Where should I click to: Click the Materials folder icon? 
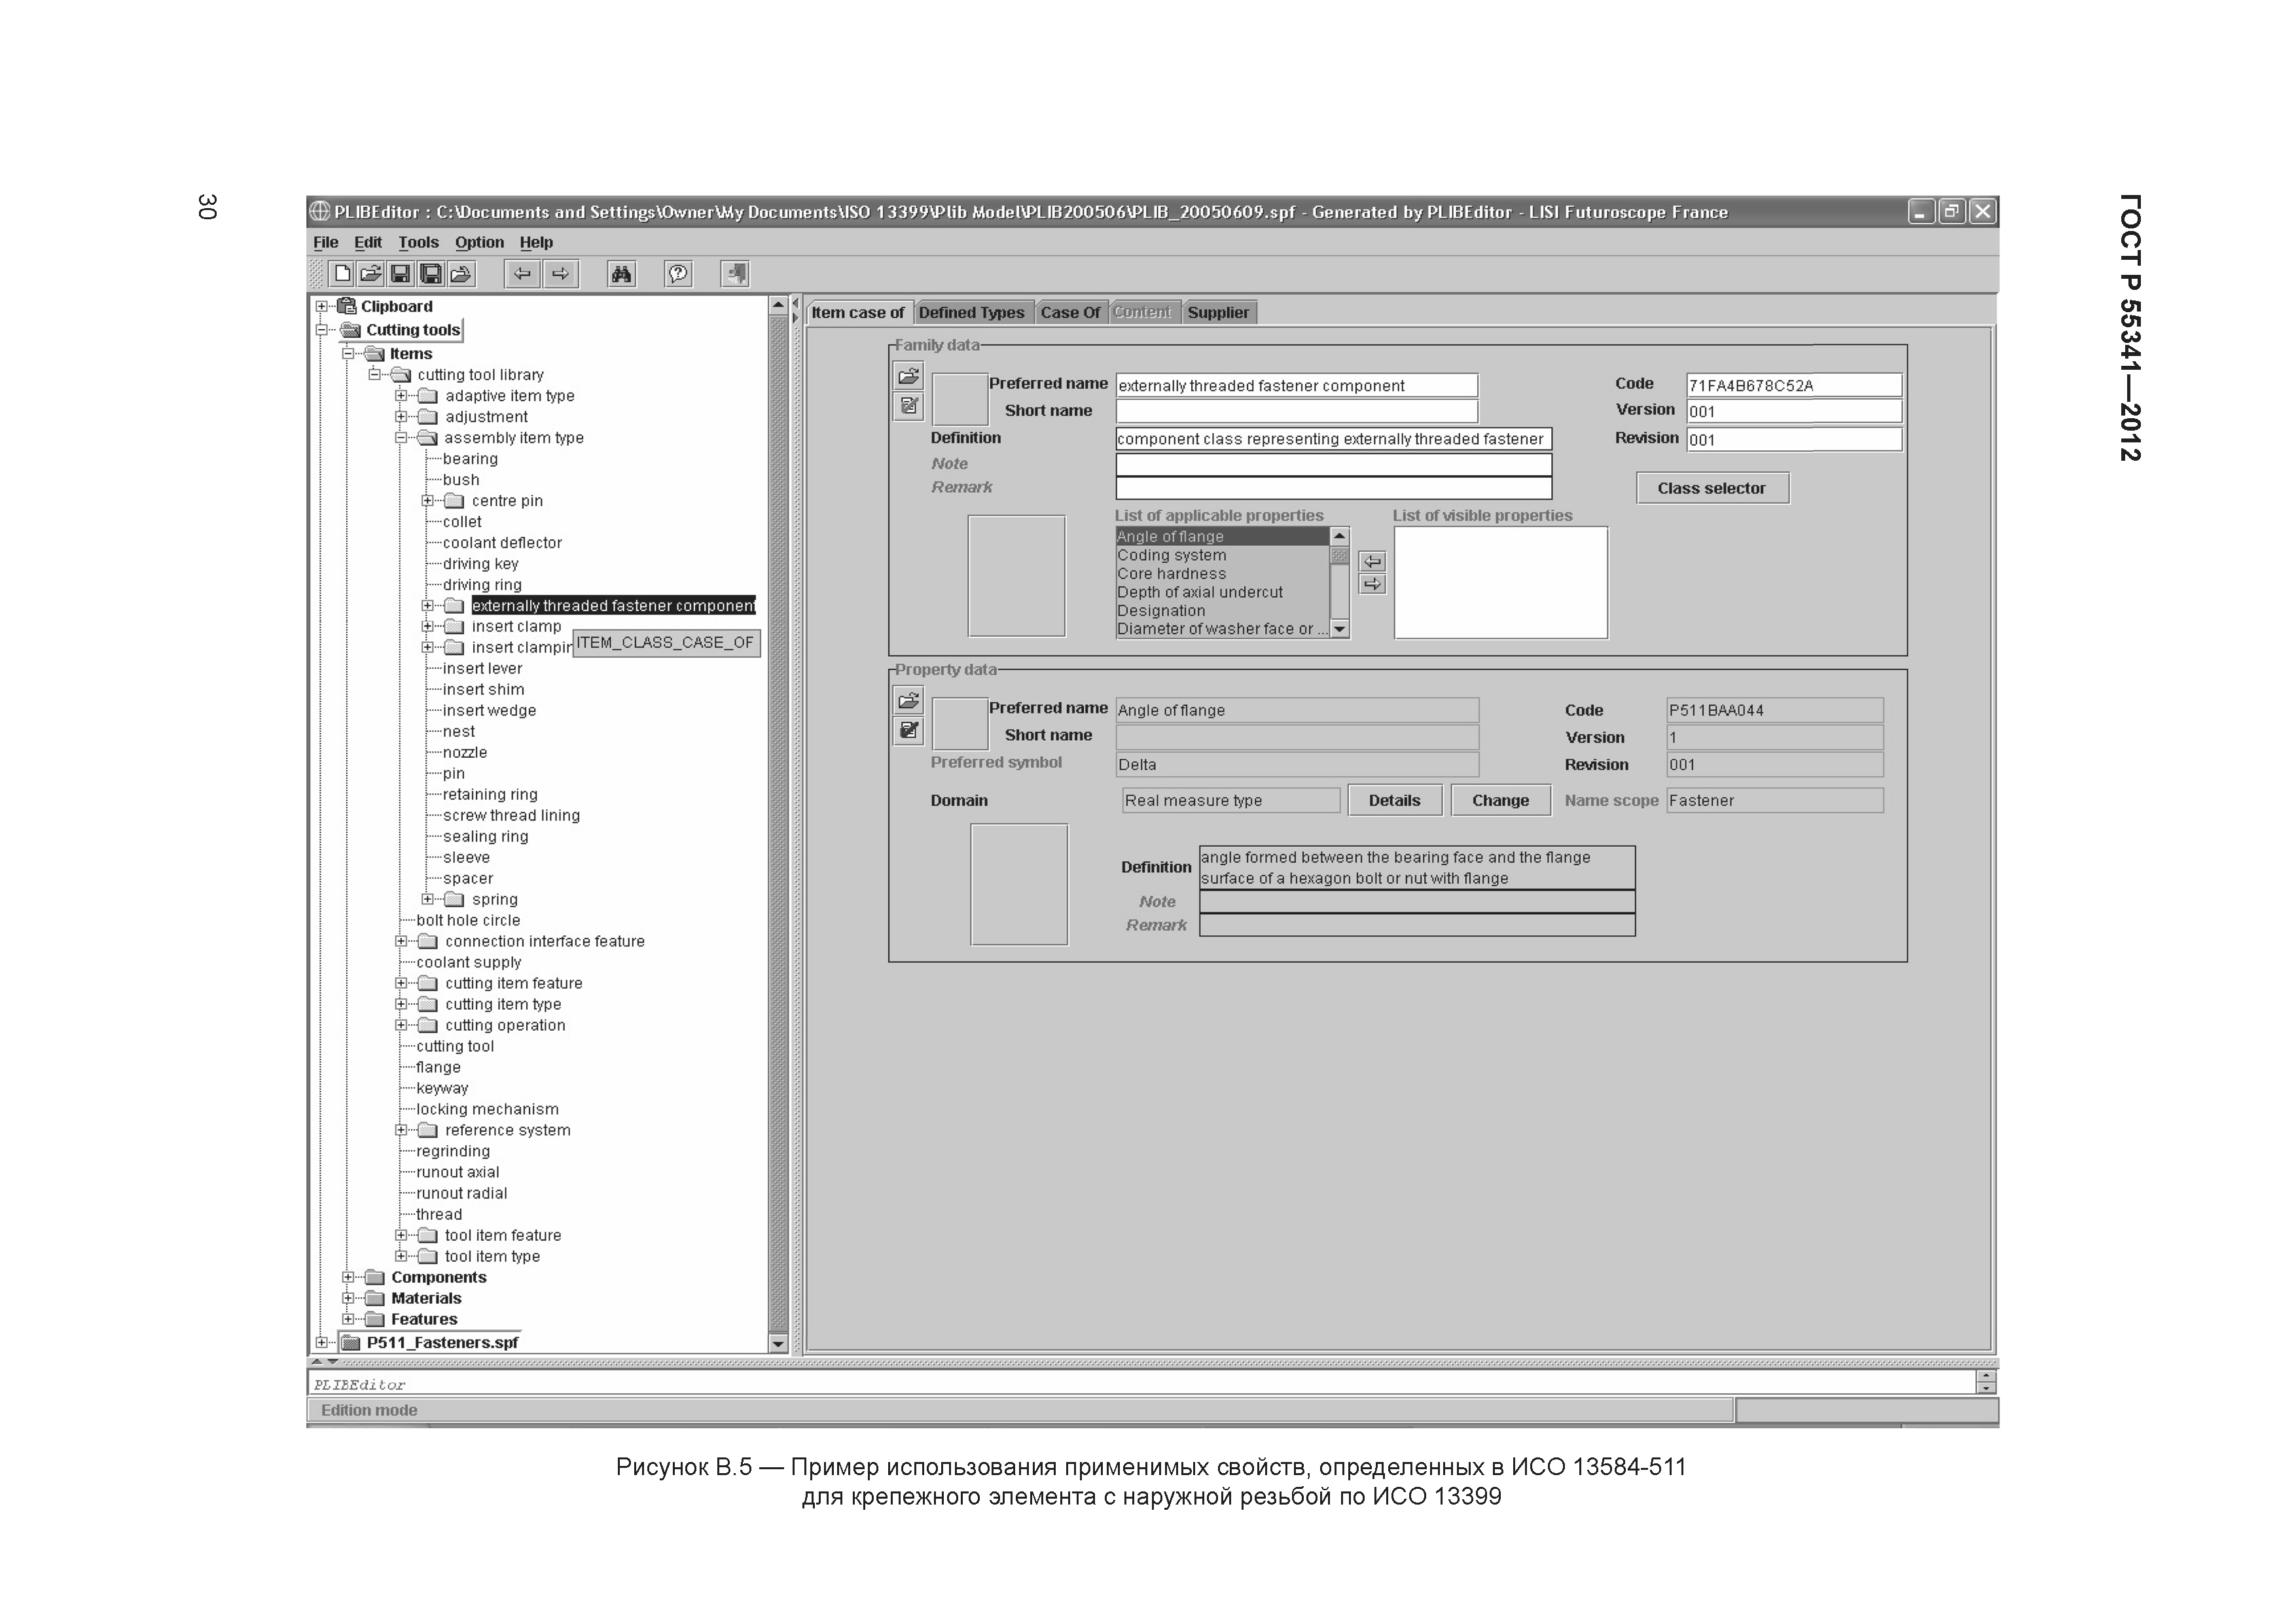375,1298
